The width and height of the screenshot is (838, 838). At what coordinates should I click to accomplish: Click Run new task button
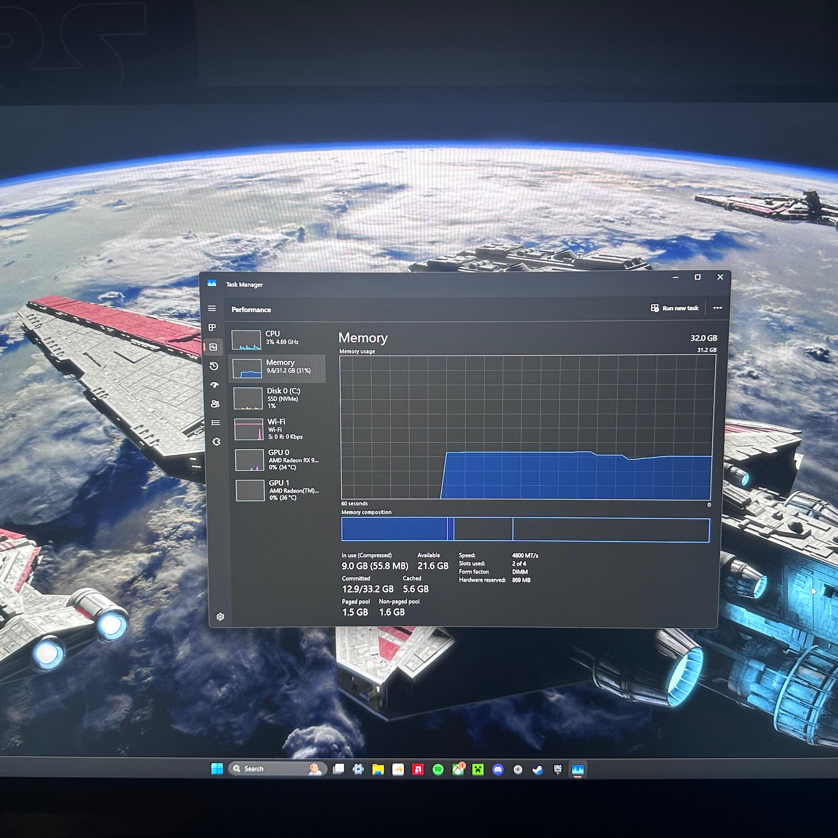click(674, 308)
